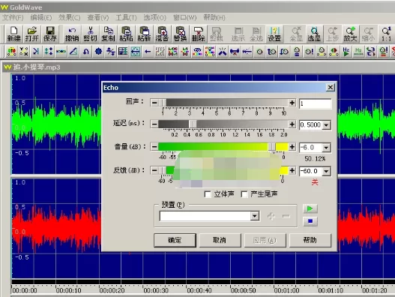The height and width of the screenshot is (297, 395).
Task: Open the 选项(O) menu
Action: 154,18
